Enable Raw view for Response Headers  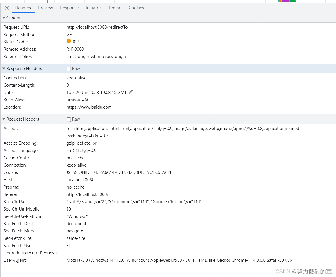(69, 69)
